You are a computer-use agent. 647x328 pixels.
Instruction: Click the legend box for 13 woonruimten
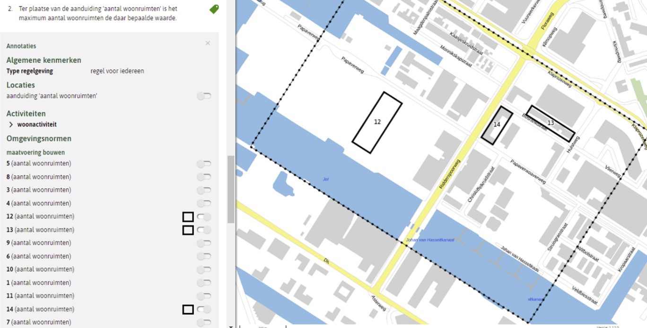pos(188,230)
